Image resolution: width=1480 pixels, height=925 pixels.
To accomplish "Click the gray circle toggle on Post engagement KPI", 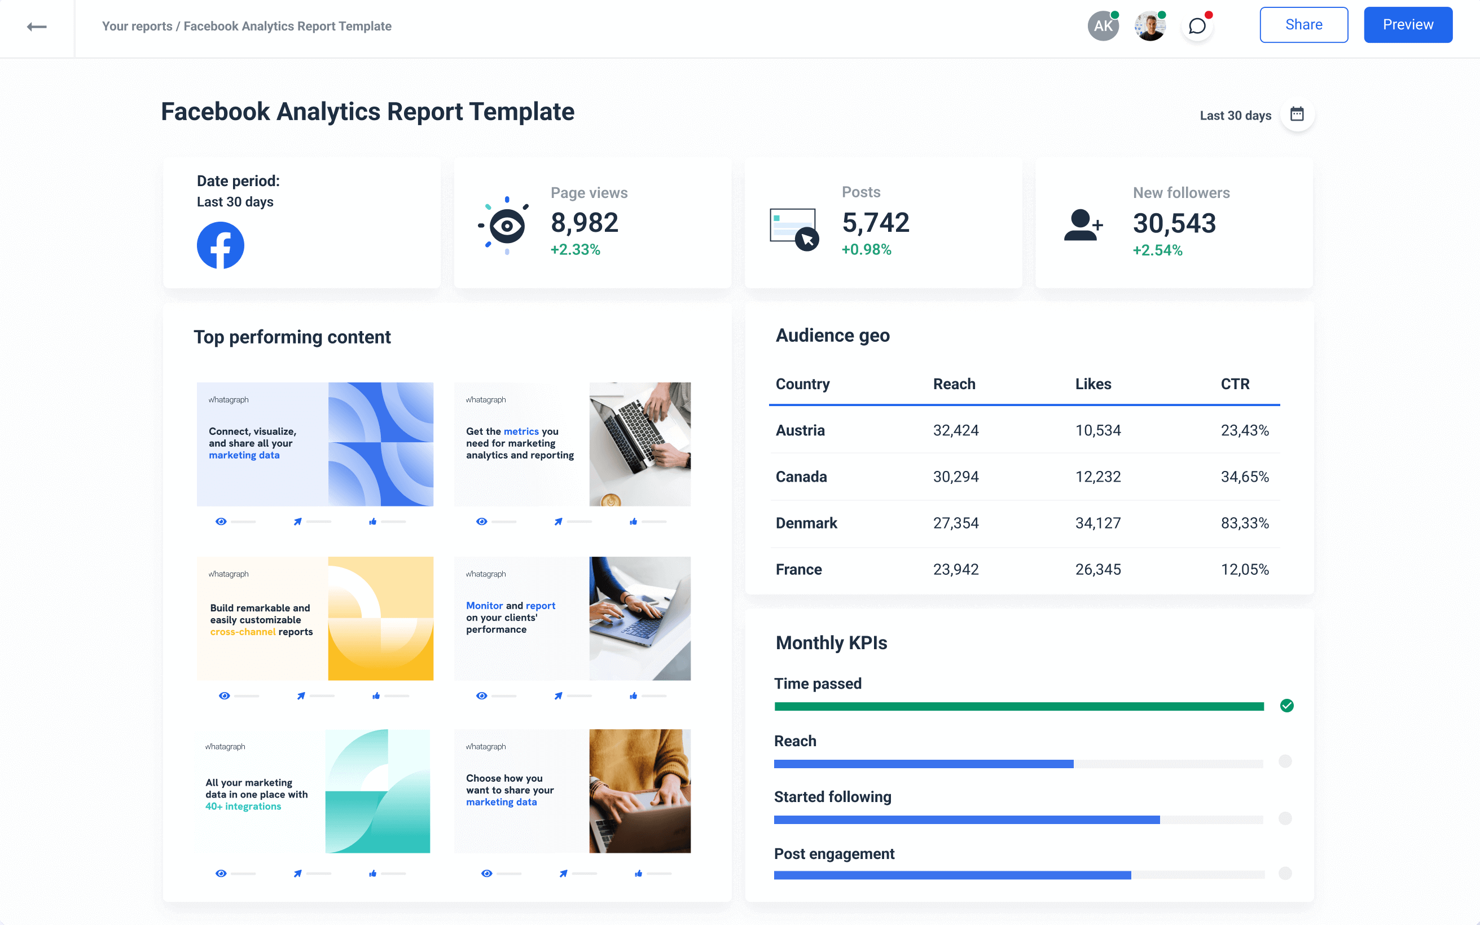I will click(x=1286, y=875).
